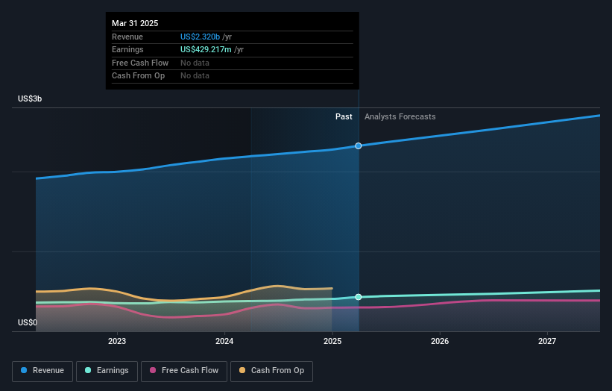
Task: Toggle the Earnings series in the legend
Action: click(x=107, y=371)
